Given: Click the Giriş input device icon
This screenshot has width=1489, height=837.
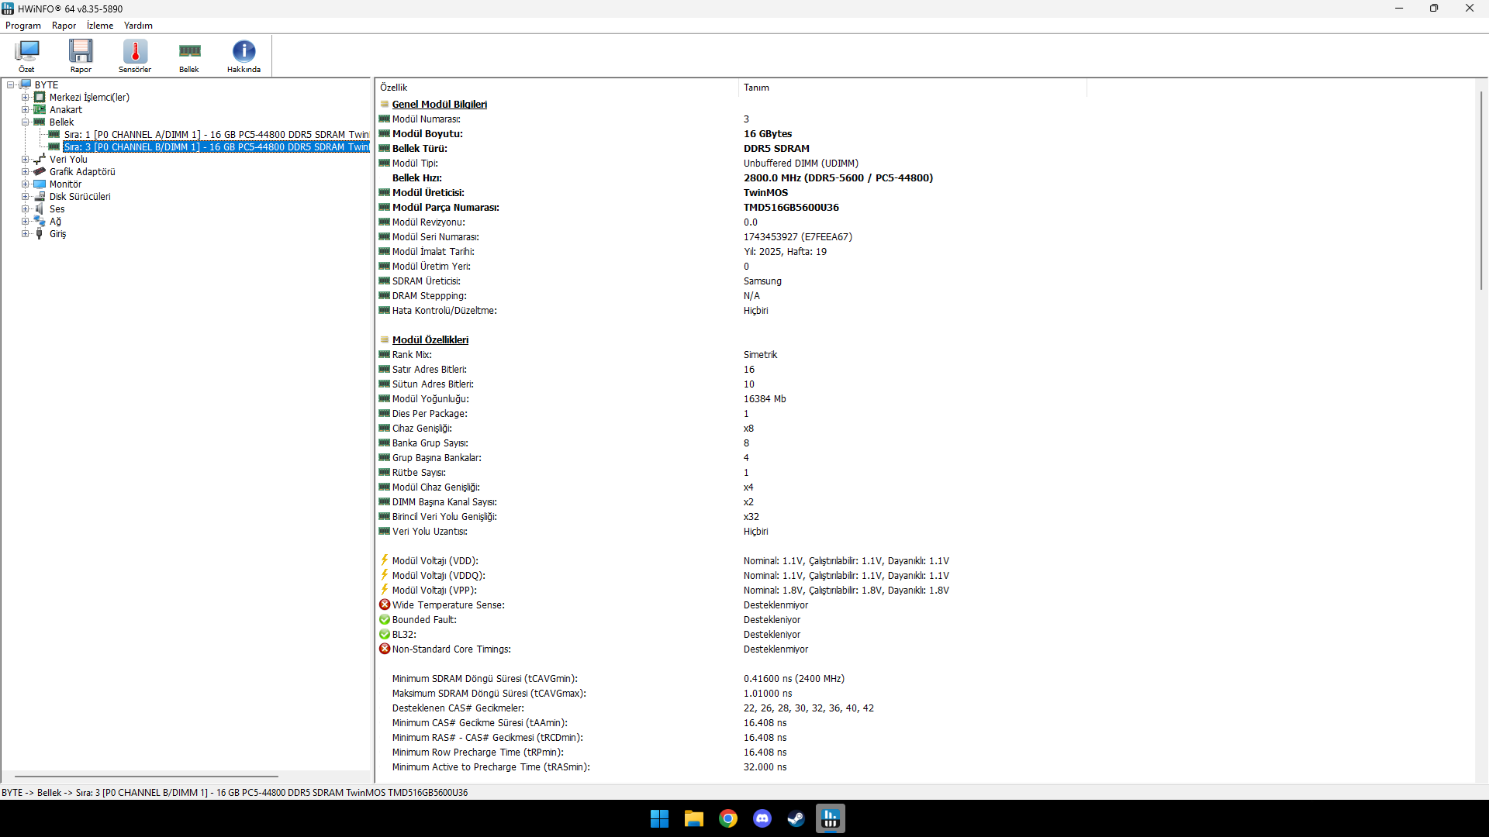Looking at the screenshot, I should [40, 234].
